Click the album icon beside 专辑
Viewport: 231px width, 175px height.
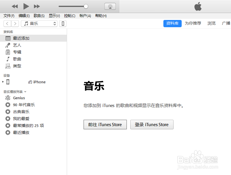click(x=8, y=52)
